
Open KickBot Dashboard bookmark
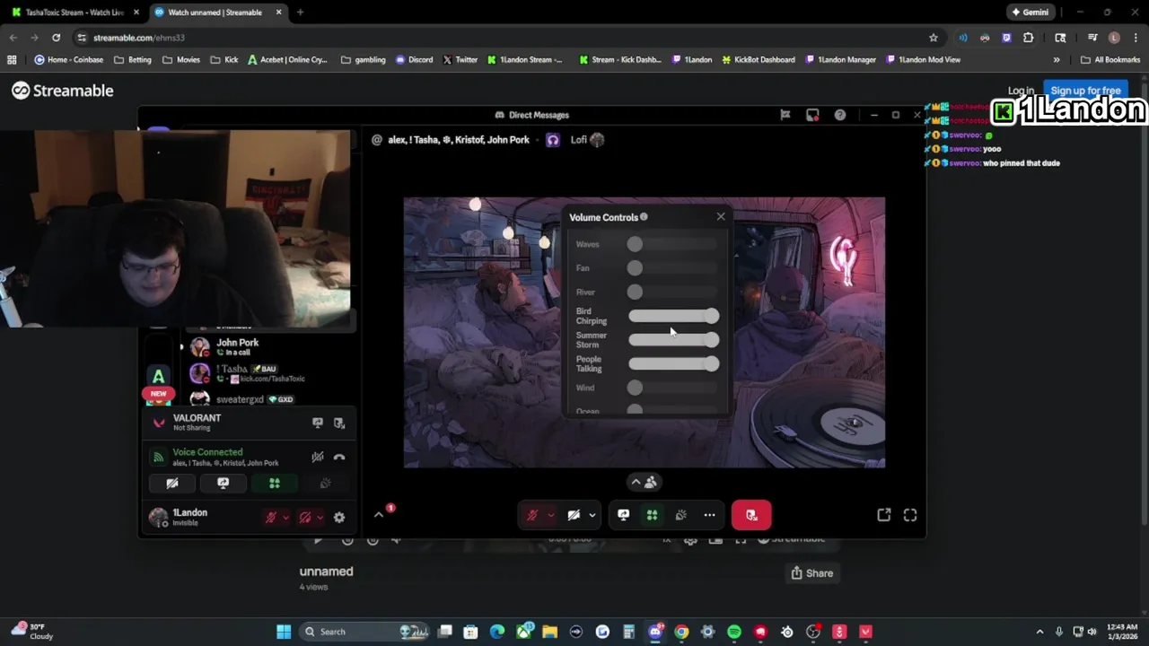759,59
